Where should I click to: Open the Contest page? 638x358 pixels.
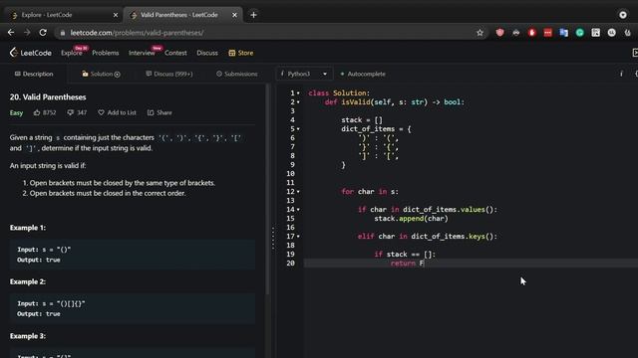click(x=175, y=53)
